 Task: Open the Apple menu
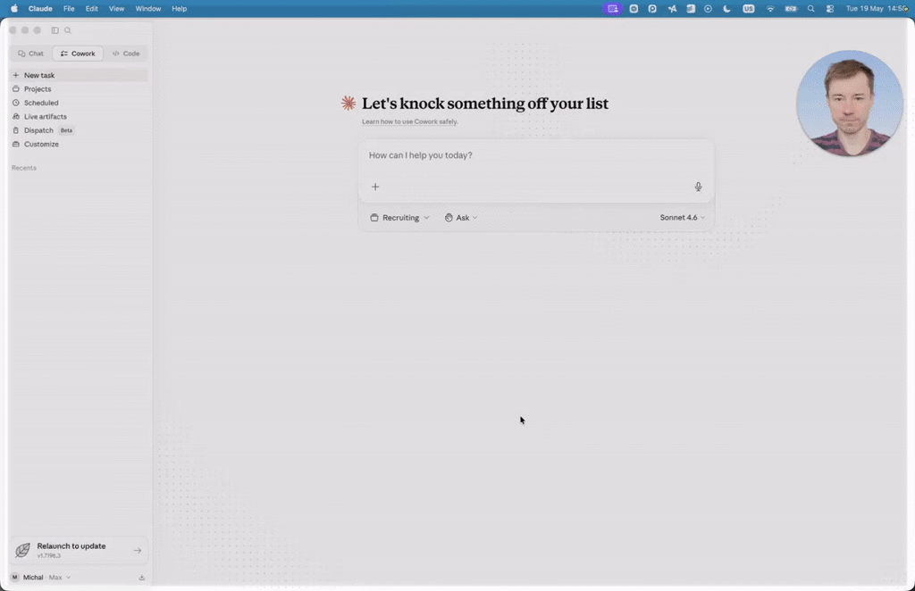(x=14, y=9)
